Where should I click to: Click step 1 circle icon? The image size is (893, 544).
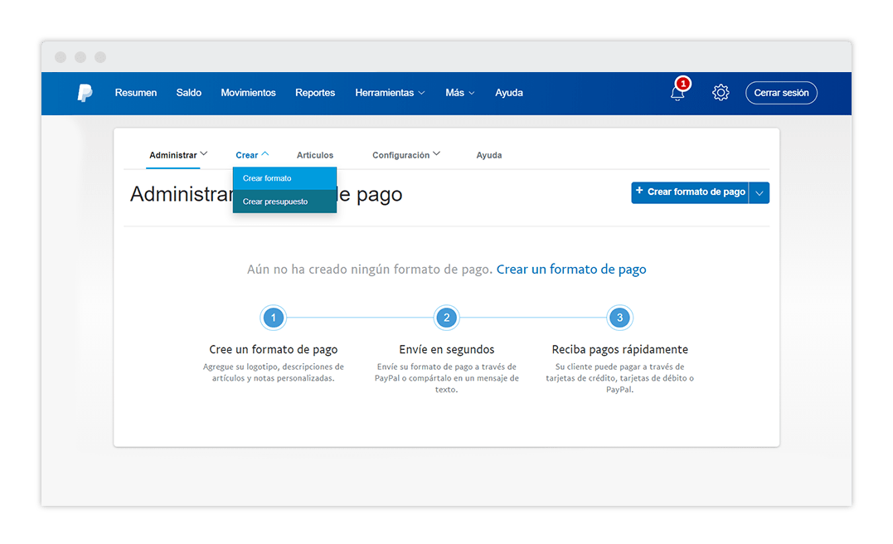pos(274,318)
